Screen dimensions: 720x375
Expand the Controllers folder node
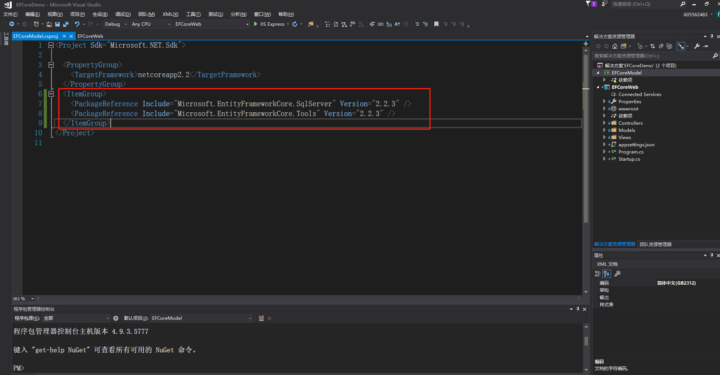pos(604,123)
